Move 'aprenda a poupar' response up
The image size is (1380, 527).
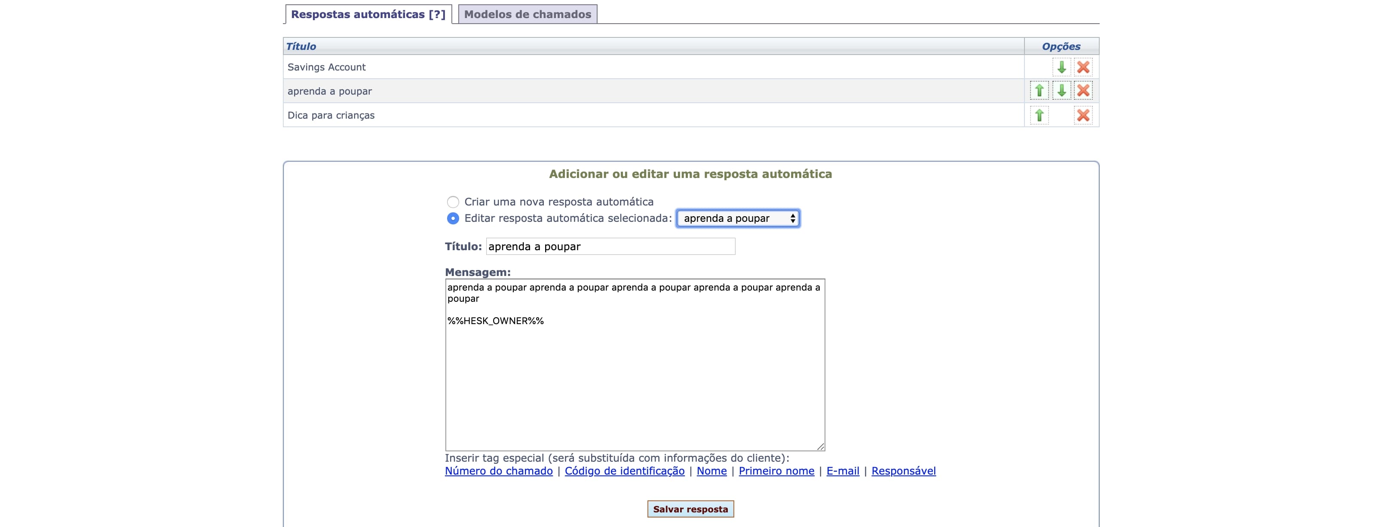click(x=1039, y=91)
